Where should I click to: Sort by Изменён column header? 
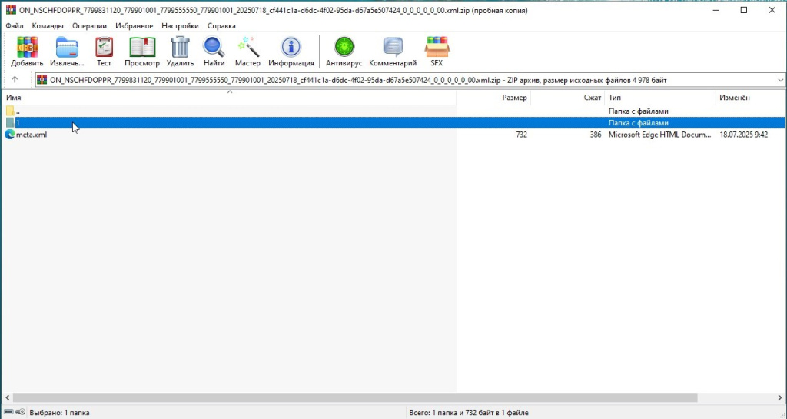click(x=734, y=98)
